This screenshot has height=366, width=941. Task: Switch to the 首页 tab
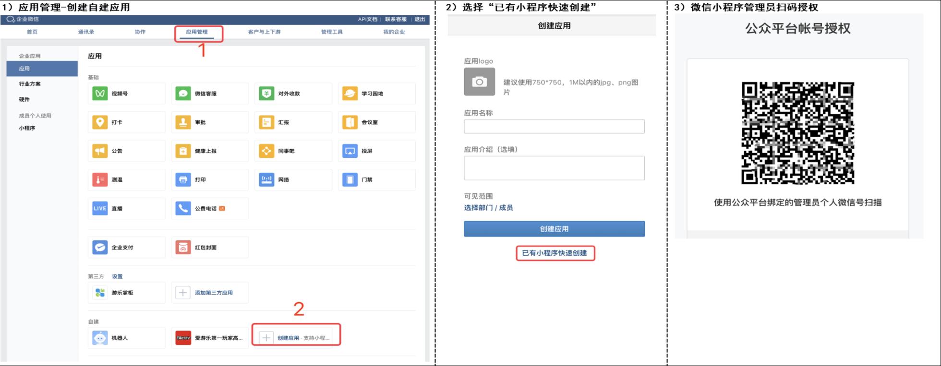pyautogui.click(x=32, y=32)
